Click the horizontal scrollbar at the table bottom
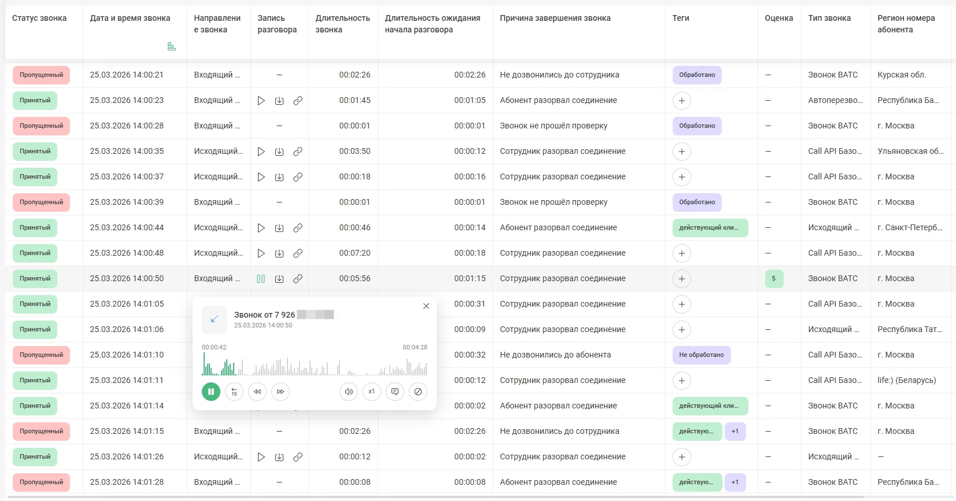 (434, 497)
